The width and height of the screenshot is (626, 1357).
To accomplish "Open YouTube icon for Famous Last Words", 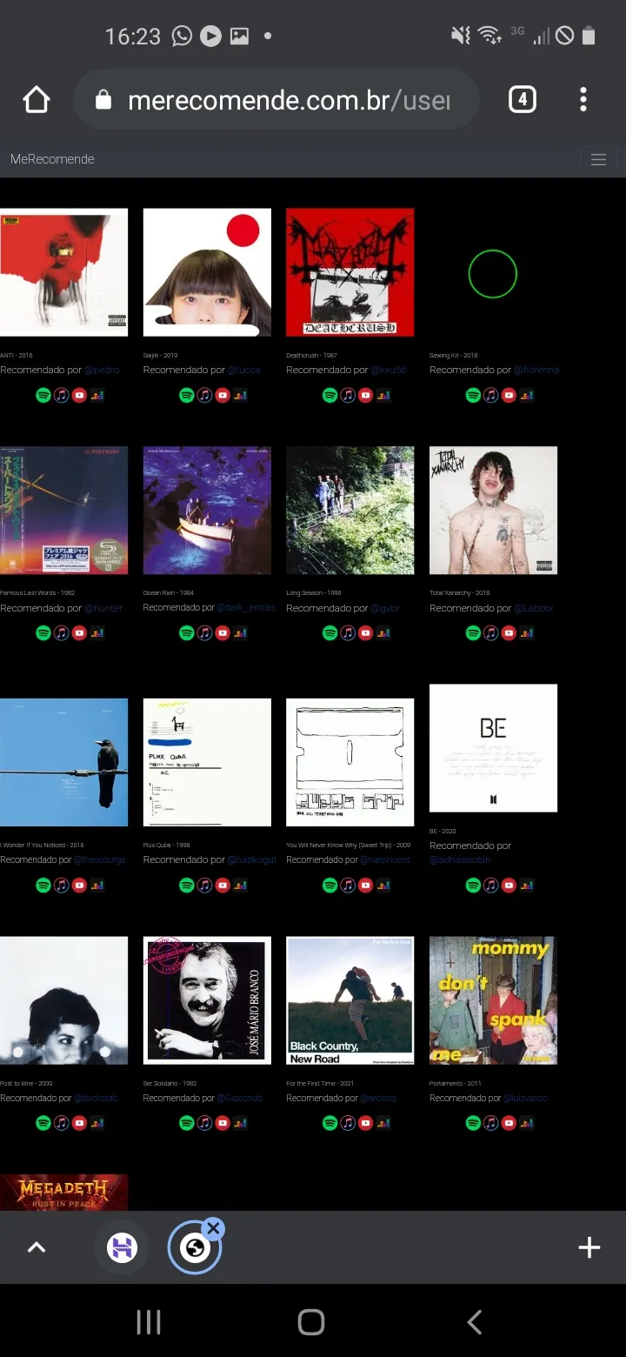I will (79, 633).
